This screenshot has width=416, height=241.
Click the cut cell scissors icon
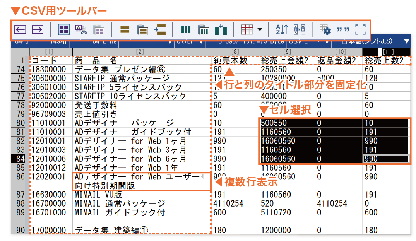pos(81,30)
